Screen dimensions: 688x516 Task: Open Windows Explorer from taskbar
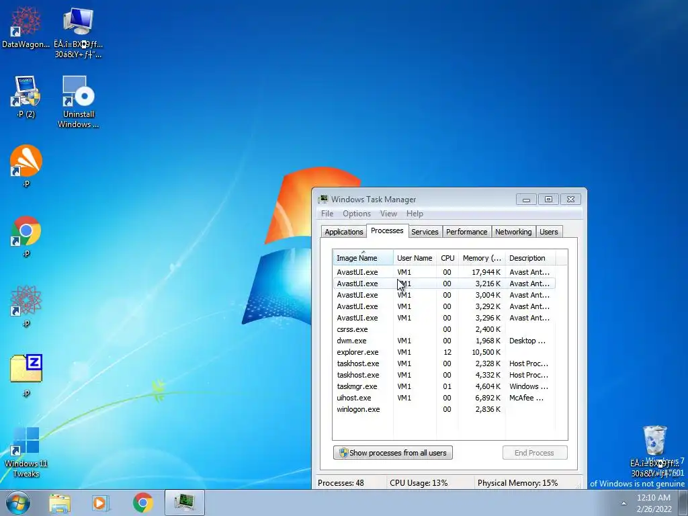[x=60, y=503]
